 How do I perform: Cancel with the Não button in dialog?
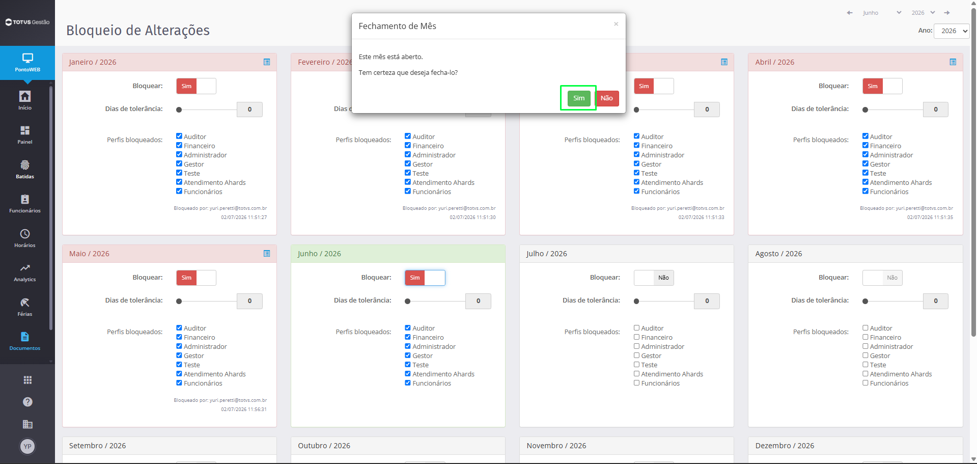point(607,98)
